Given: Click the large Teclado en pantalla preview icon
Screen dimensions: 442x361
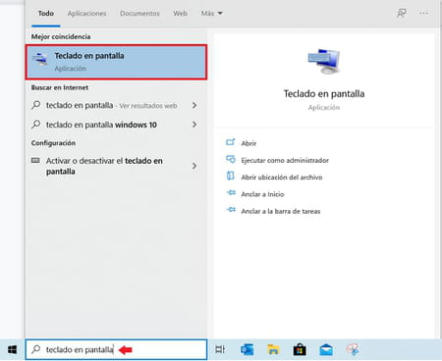Looking at the screenshot, I should point(324,62).
